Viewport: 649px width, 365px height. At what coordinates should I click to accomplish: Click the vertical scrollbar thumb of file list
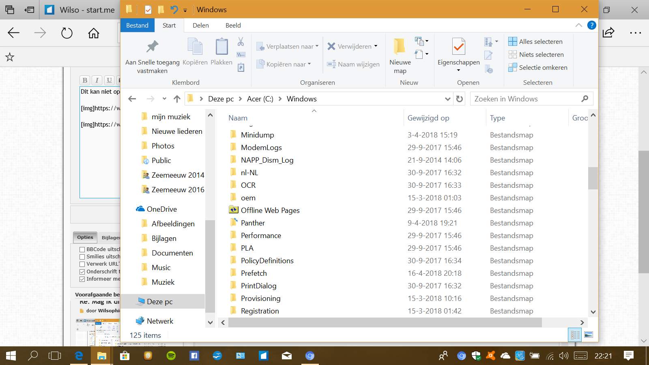tap(593, 178)
